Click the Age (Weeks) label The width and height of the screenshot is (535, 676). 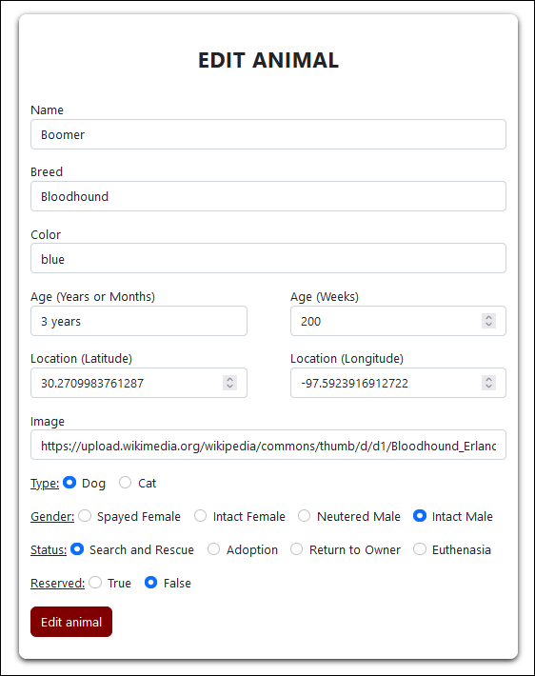point(325,297)
